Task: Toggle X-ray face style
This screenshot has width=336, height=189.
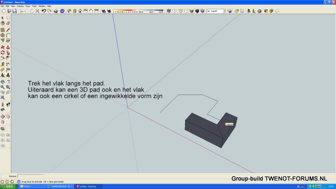Action: click(x=169, y=11)
